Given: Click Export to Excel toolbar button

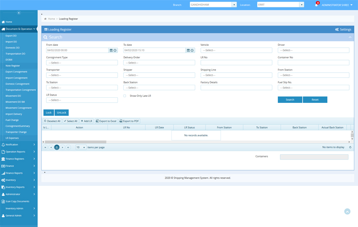Looking at the screenshot, I should tap(106, 121).
